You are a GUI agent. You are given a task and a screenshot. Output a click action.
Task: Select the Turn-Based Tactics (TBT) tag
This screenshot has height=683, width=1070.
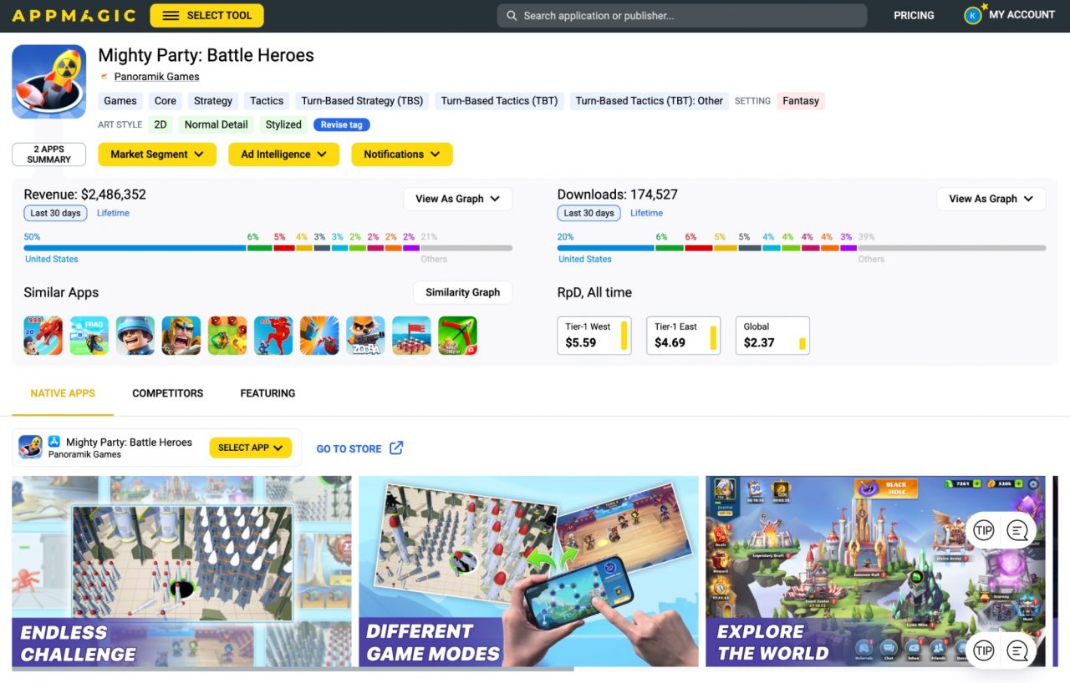[x=499, y=101]
